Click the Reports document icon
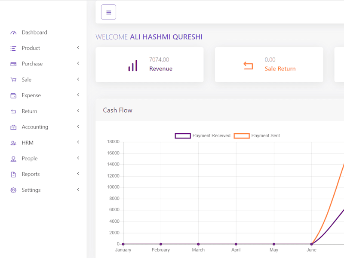 coord(13,175)
